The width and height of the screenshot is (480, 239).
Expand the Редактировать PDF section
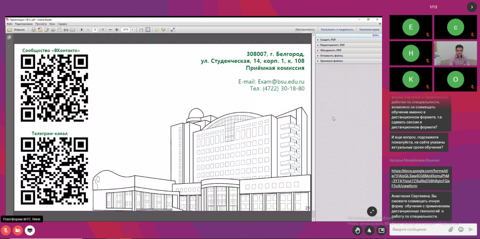coord(349,45)
